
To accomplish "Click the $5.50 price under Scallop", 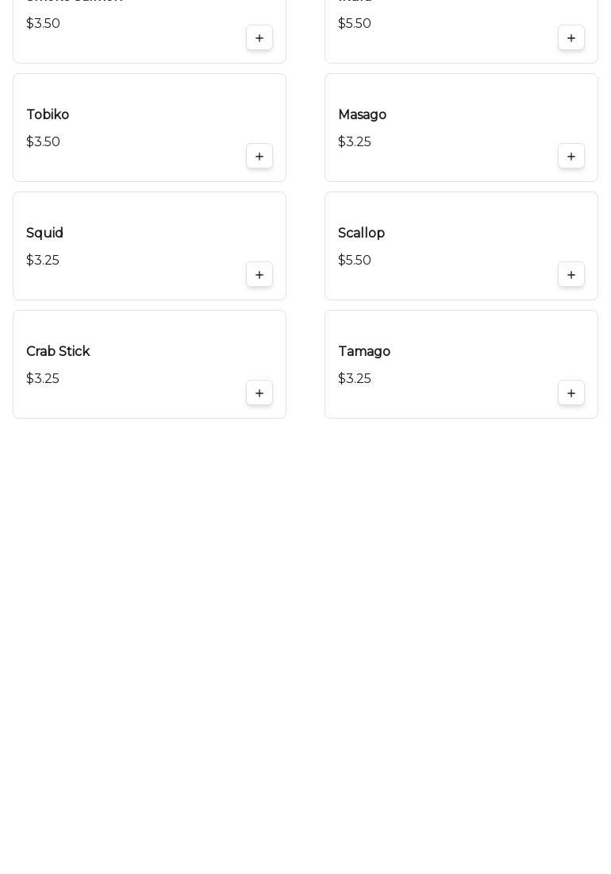I will (x=355, y=261).
